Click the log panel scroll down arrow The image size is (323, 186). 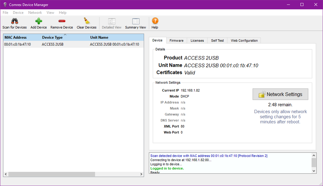(x=314, y=171)
